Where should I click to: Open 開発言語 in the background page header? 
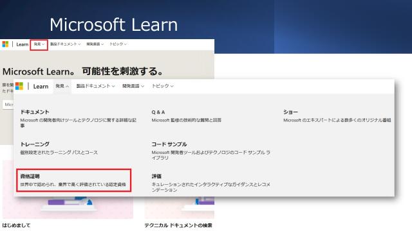(x=95, y=44)
